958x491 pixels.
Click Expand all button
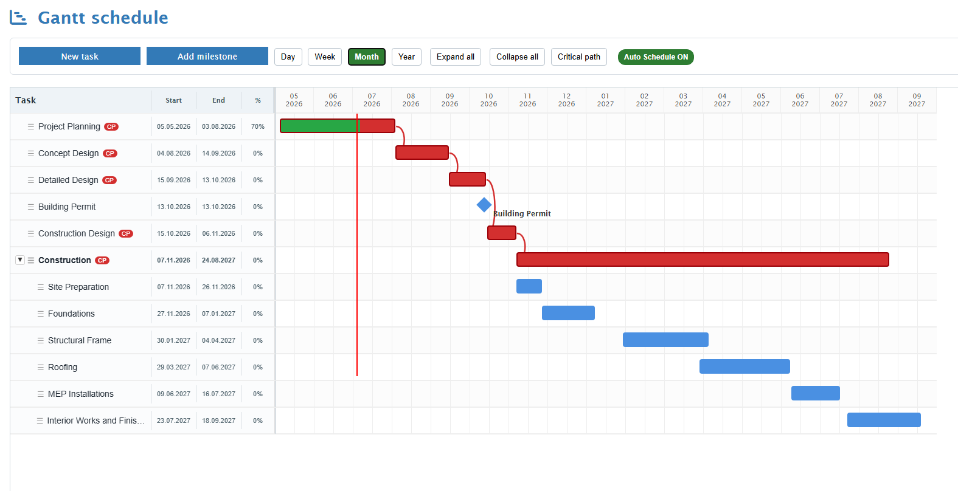pyautogui.click(x=456, y=57)
